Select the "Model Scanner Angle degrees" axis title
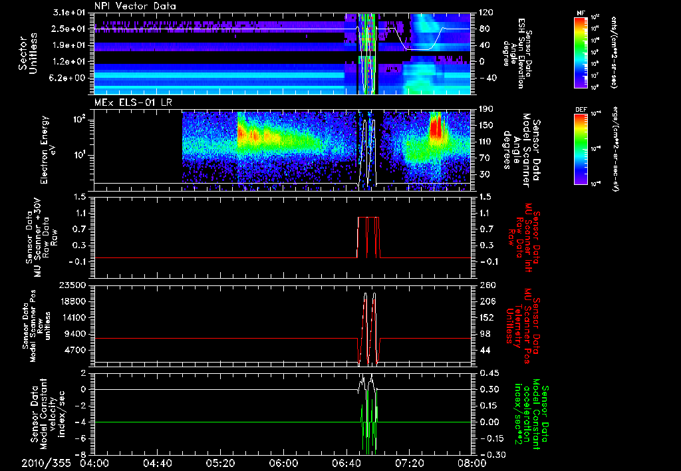 click(x=521, y=150)
